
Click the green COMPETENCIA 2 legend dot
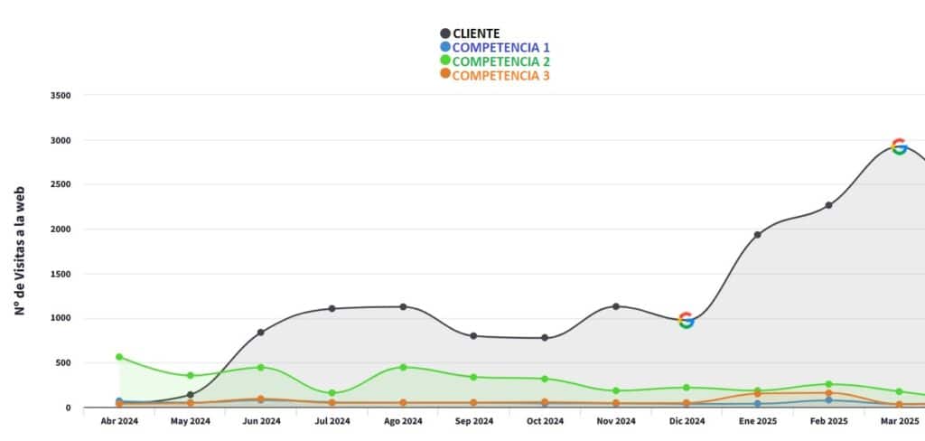click(445, 61)
